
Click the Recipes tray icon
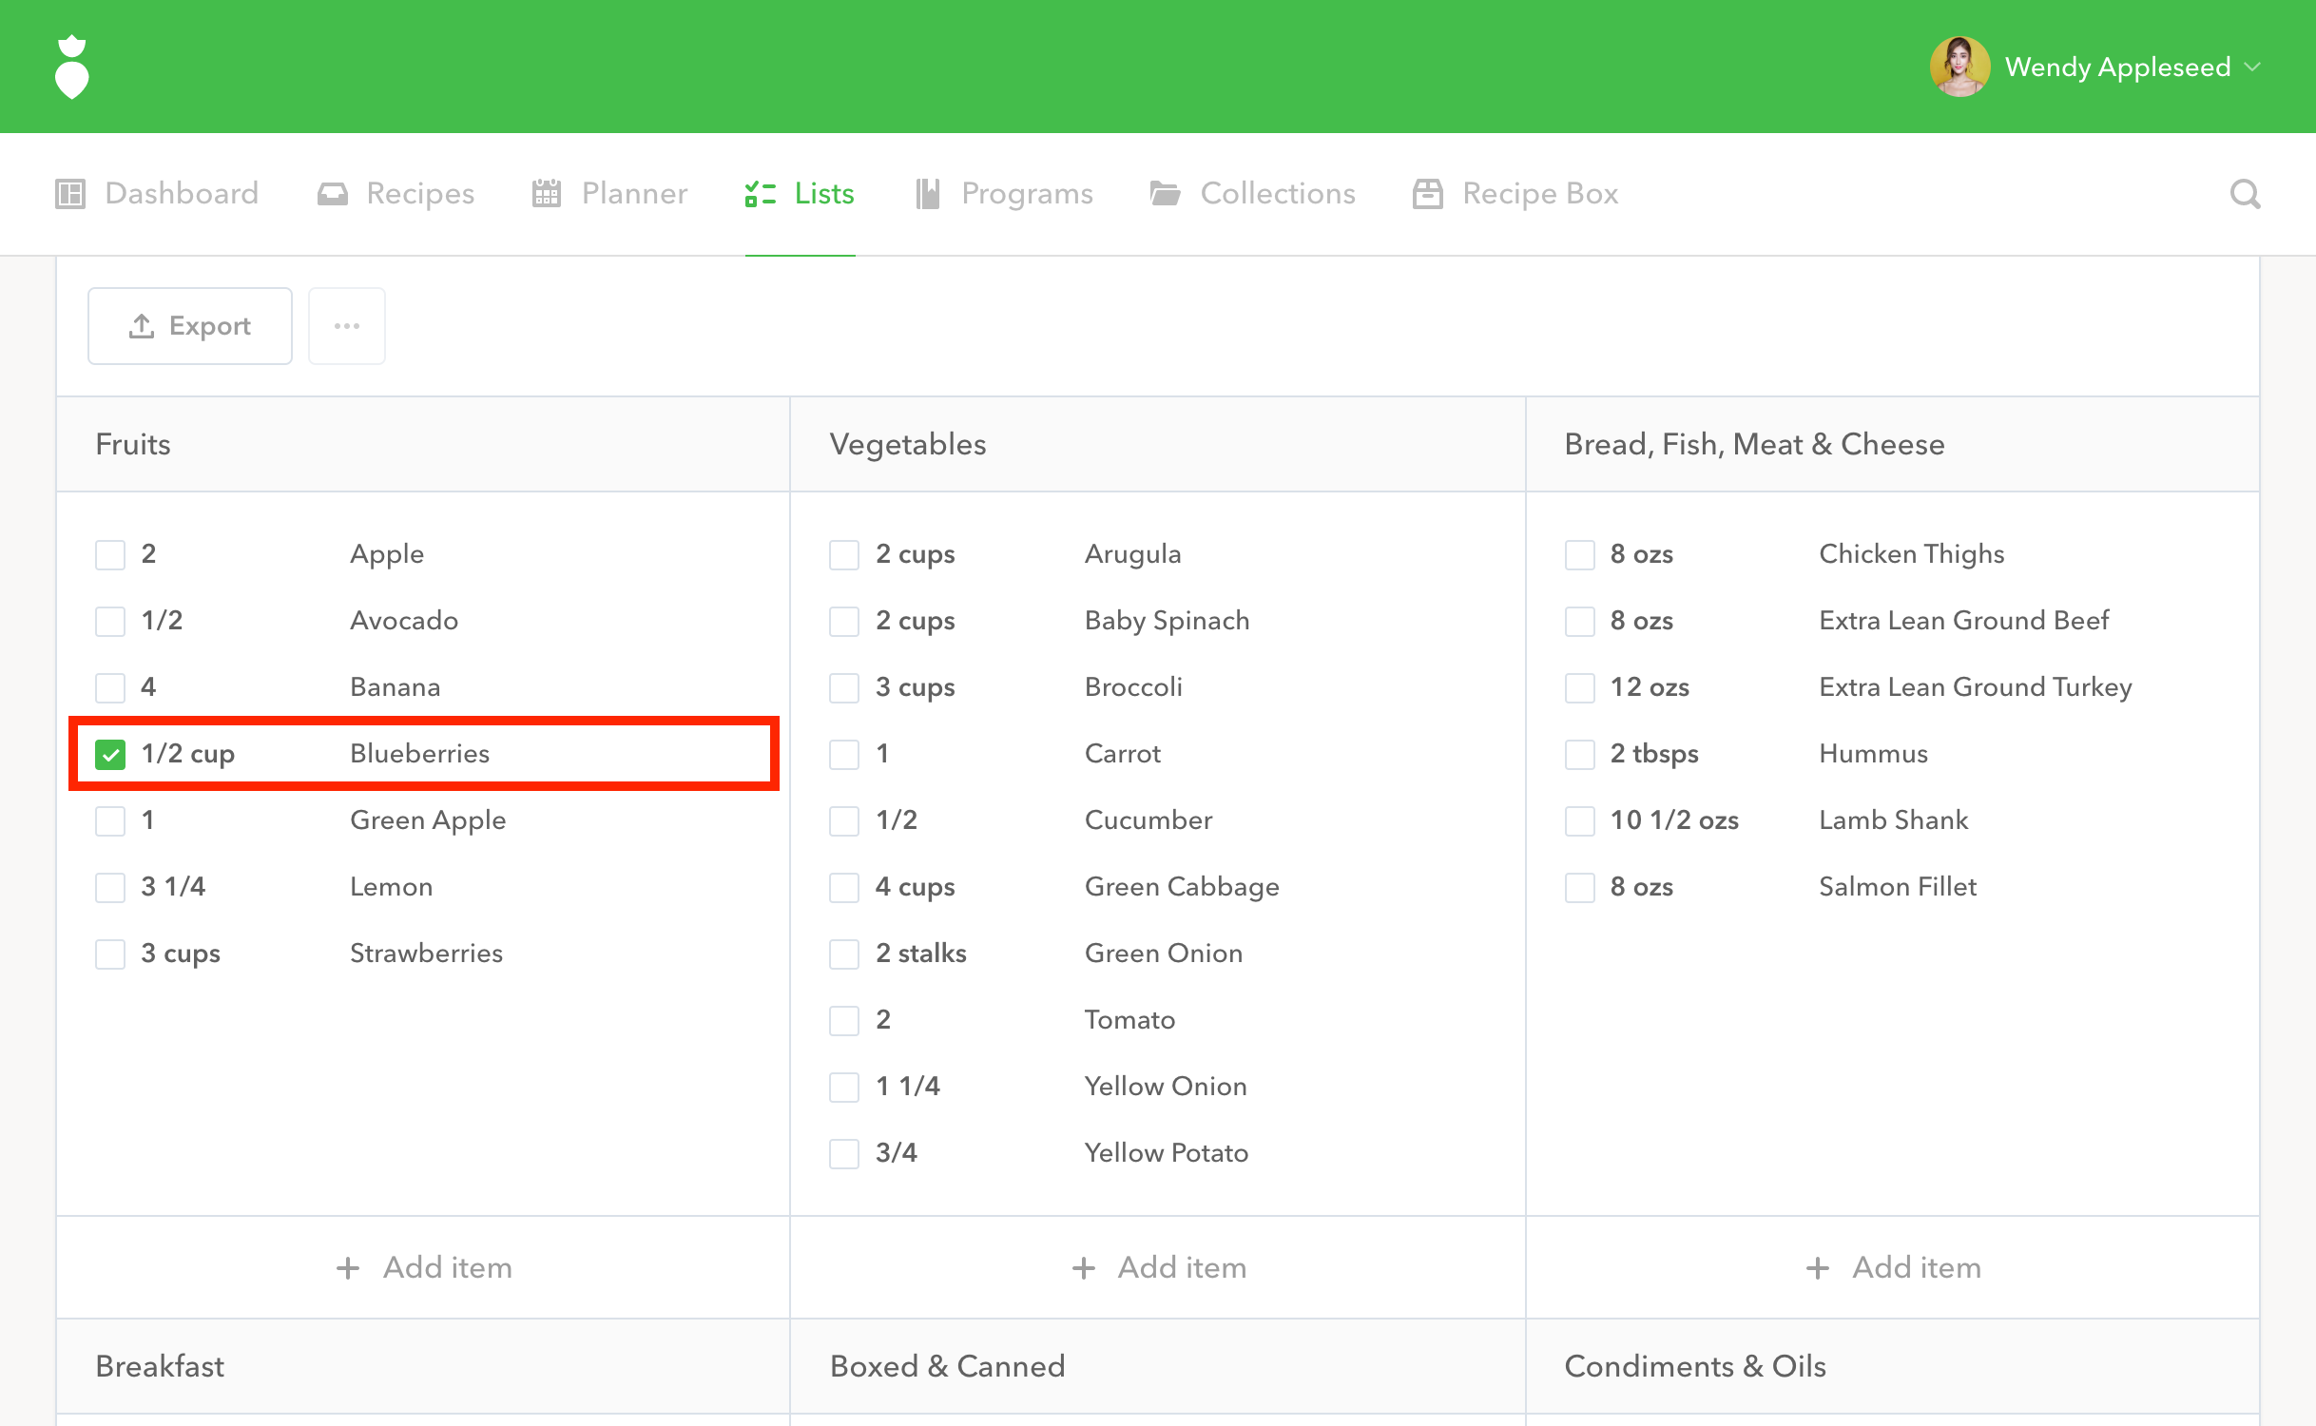click(332, 194)
